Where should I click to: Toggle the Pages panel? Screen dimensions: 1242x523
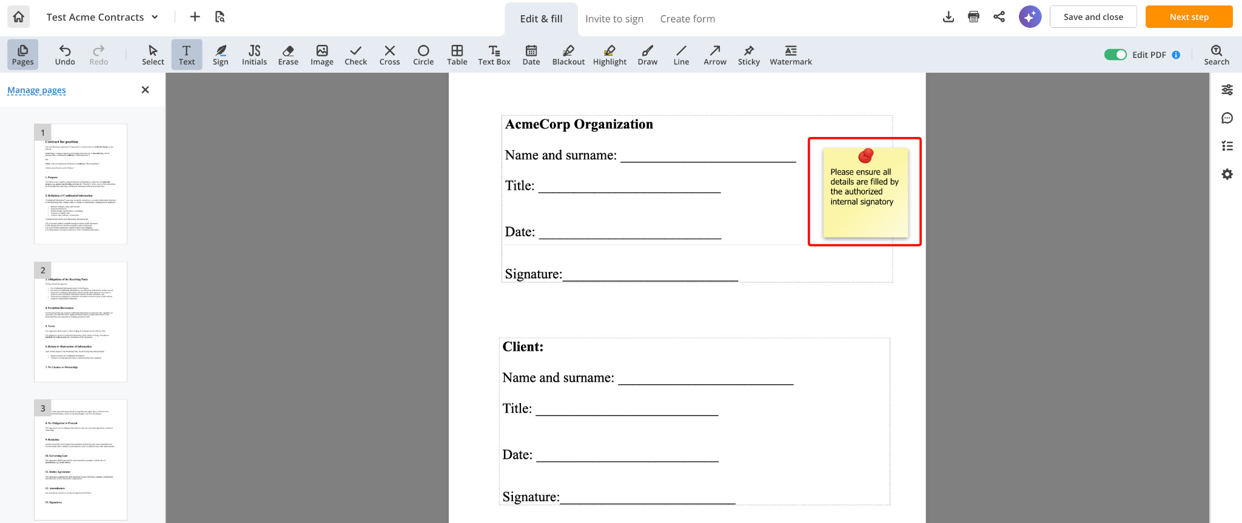[x=23, y=55]
